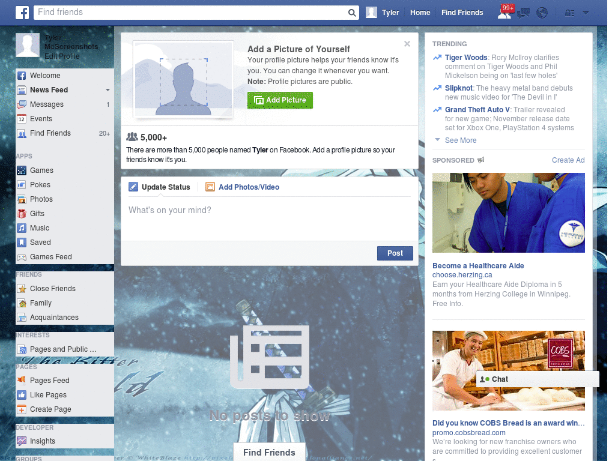The width and height of the screenshot is (615, 461).
Task: Open the Grand Theft Auto V trending topic
Action: (x=477, y=110)
